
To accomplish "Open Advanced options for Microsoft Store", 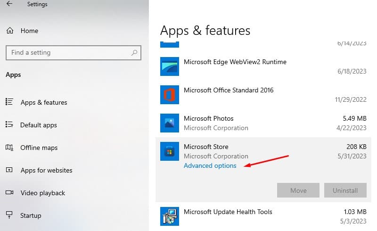I will click(x=210, y=166).
